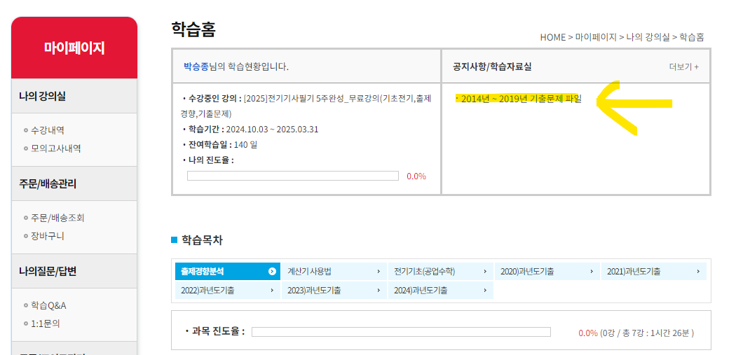Go to 주문/배송조회 page
750x355 pixels.
(x=57, y=218)
